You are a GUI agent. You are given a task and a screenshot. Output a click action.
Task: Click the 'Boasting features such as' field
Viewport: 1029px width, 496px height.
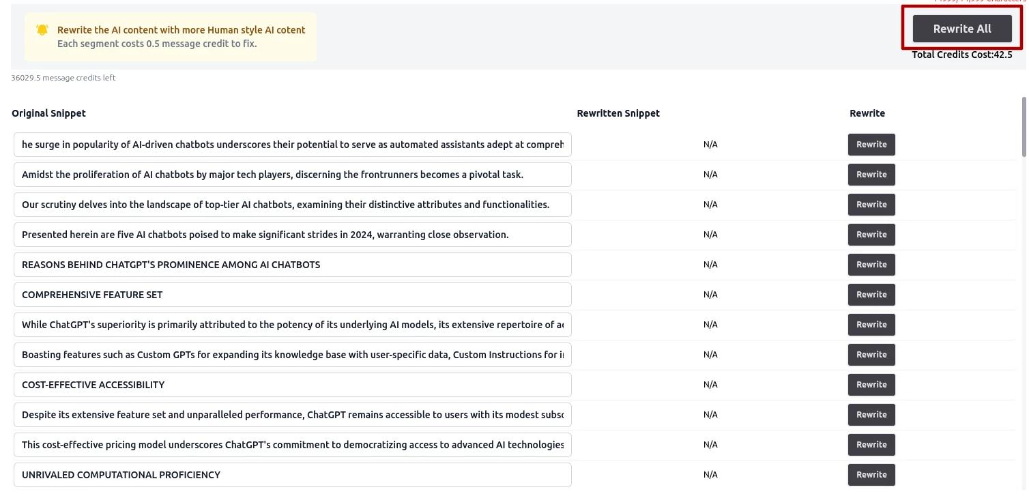[x=293, y=355]
